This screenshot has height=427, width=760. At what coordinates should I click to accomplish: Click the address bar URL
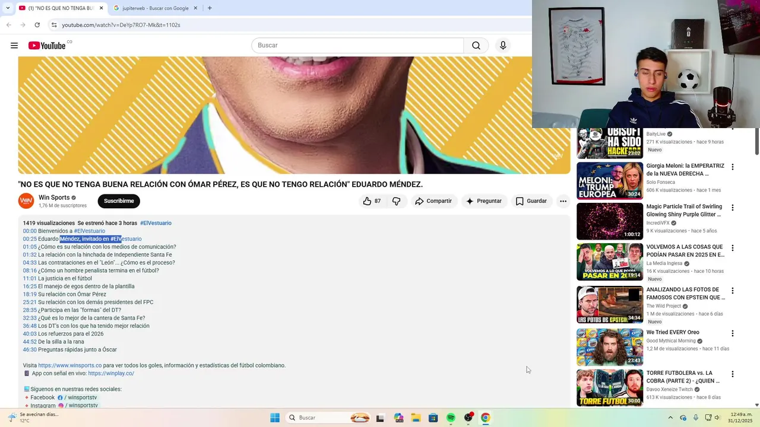tap(121, 25)
